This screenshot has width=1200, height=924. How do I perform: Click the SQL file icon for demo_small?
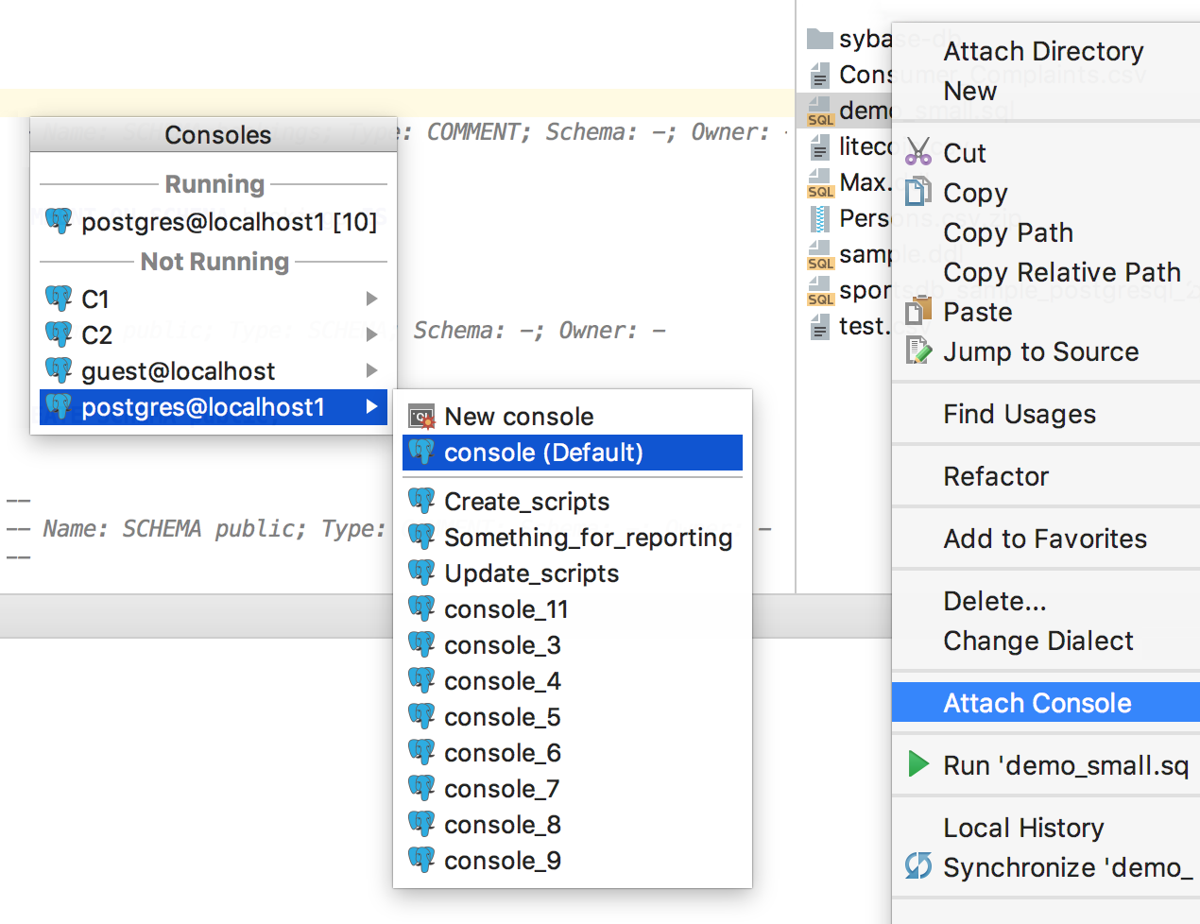click(x=820, y=111)
